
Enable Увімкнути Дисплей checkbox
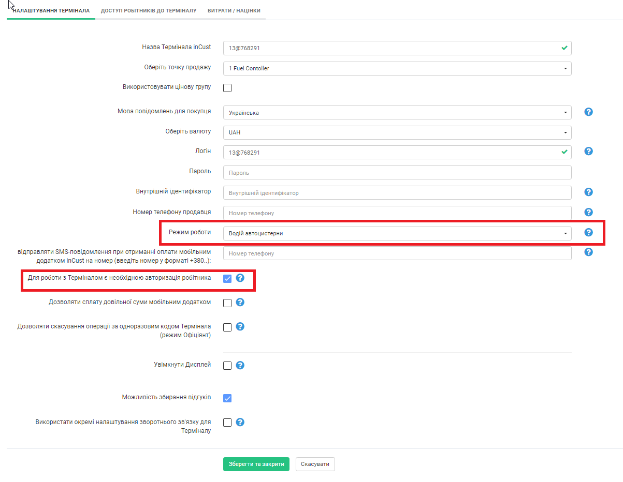[x=227, y=366]
